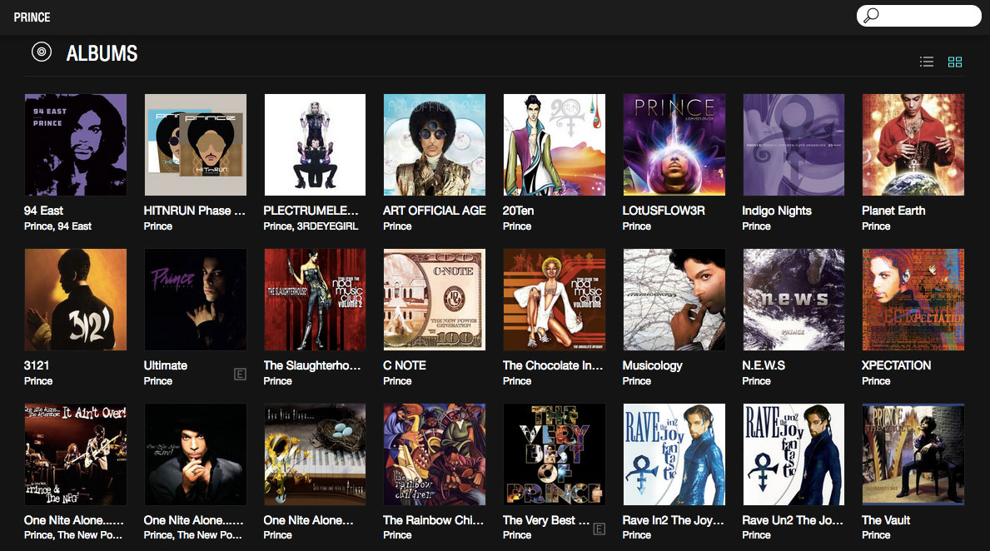Click the Prince label under C NOTE

(397, 380)
